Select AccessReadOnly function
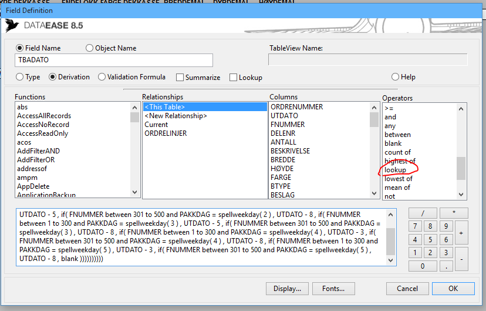This screenshot has height=311, width=486. tap(42, 133)
